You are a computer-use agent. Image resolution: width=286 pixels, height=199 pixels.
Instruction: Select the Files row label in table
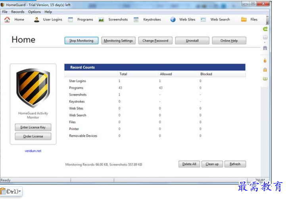pyautogui.click(x=72, y=122)
